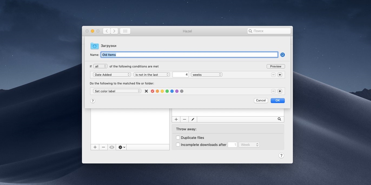Open the Set color label action dropdown
The image size is (371, 185).
117,91
